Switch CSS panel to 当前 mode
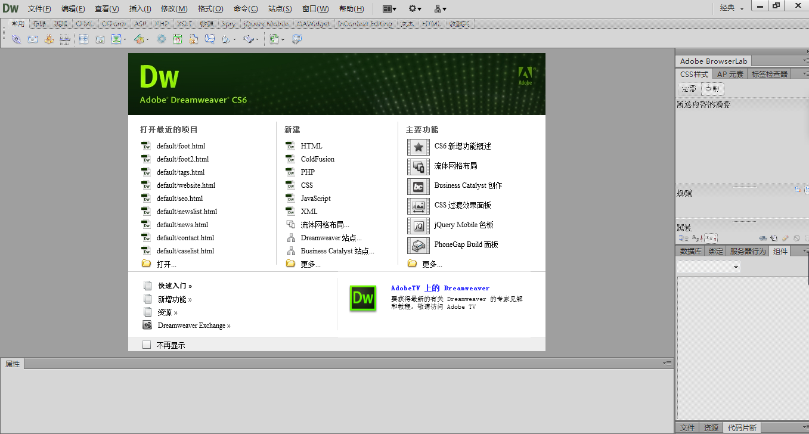809x434 pixels. [x=712, y=89]
